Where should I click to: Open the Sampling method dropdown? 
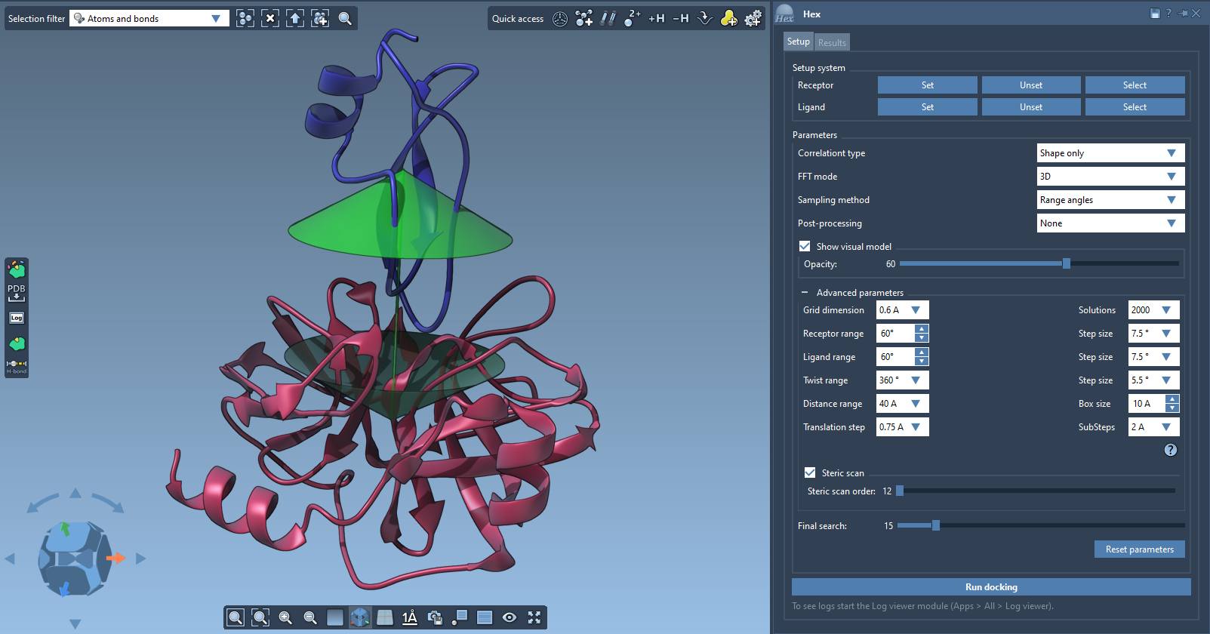click(x=1110, y=200)
